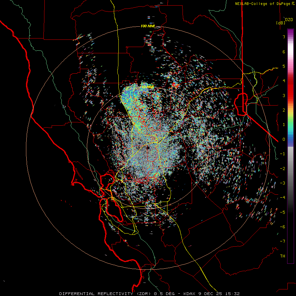Viewport: 296px width, 296px height.
Task: Click the 6 tick label on scale
Action: tap(284, 52)
